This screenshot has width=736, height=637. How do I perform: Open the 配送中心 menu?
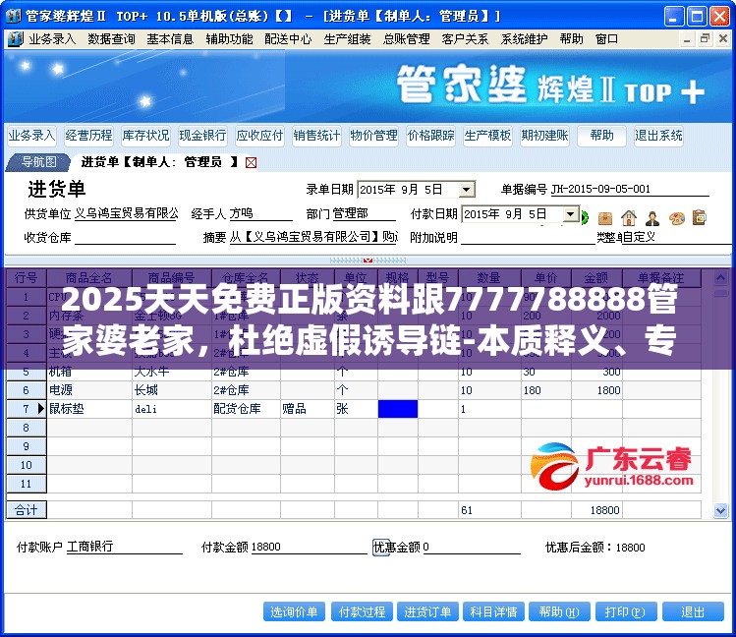[288, 39]
